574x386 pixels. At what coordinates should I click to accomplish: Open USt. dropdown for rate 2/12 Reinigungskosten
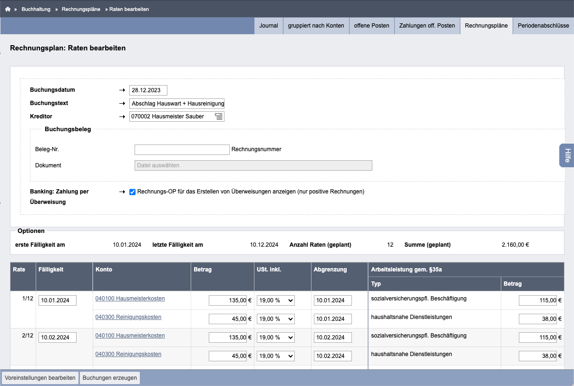(275, 356)
